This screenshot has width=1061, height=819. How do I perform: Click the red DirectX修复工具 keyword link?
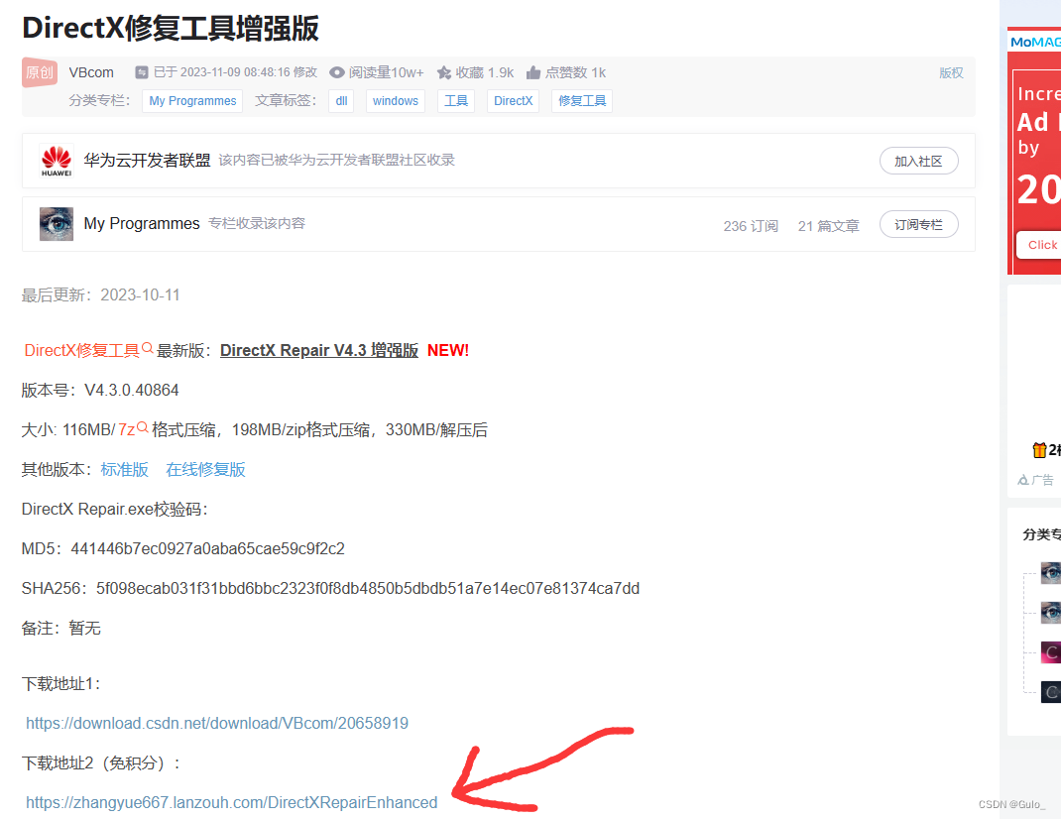81,351
